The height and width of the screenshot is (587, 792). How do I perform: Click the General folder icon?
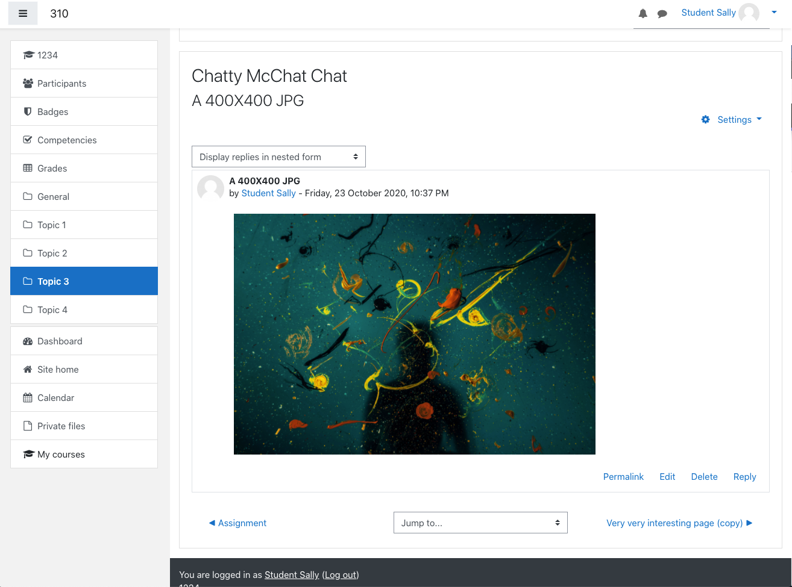click(28, 196)
